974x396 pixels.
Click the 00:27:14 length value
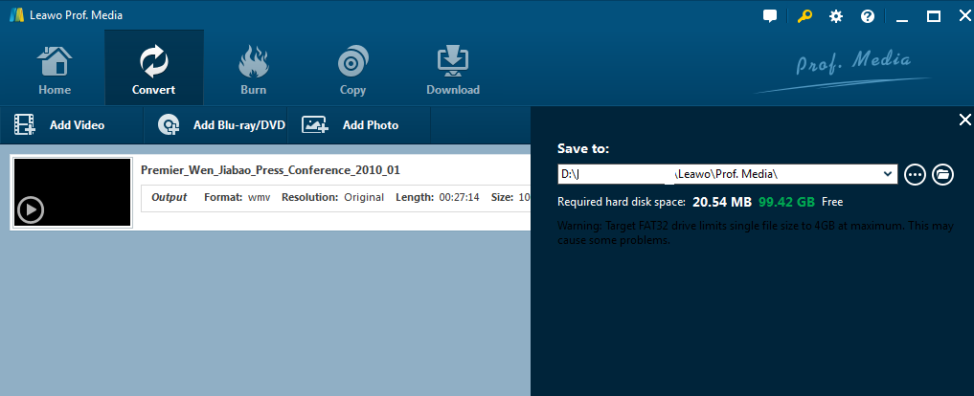(458, 197)
